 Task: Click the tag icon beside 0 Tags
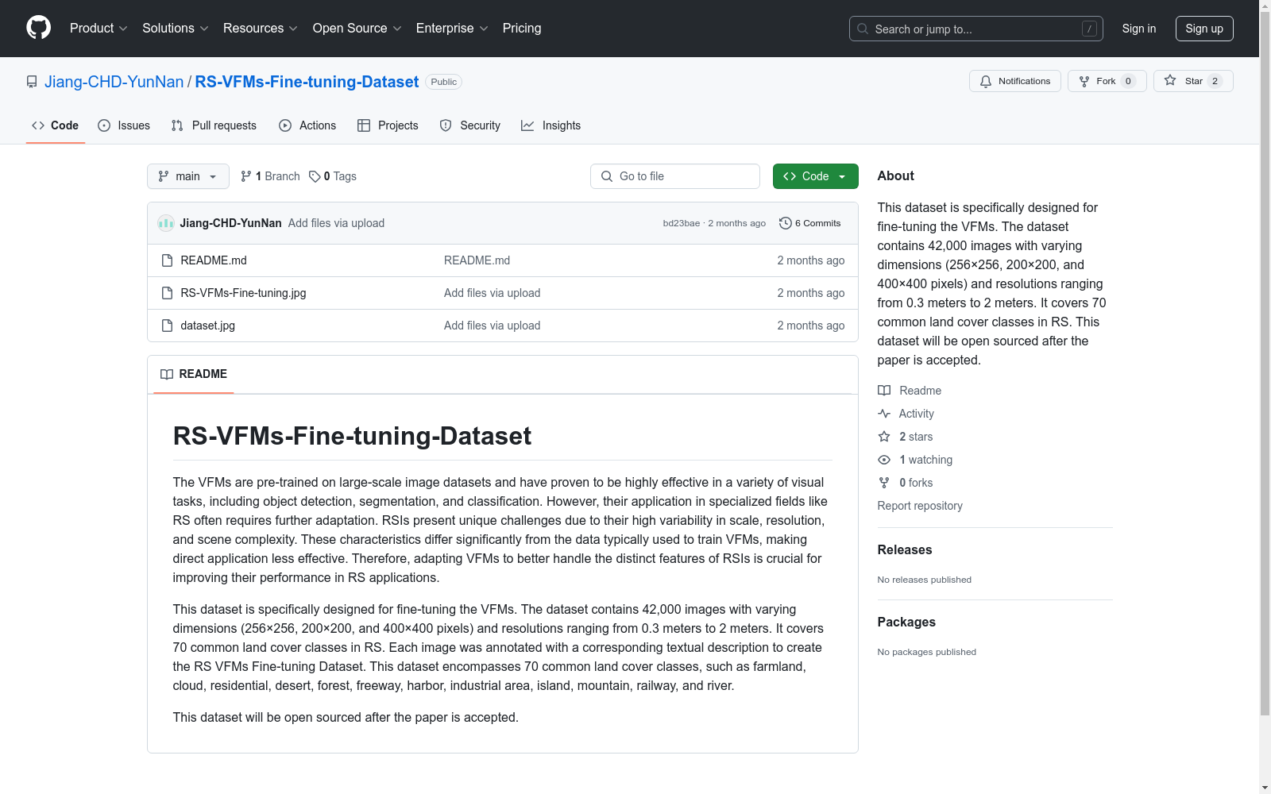coord(315,176)
